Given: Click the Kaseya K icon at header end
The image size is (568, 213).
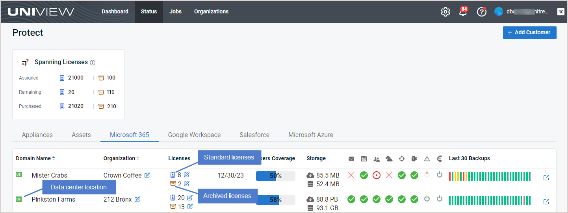Looking at the screenshot, I should (x=561, y=12).
